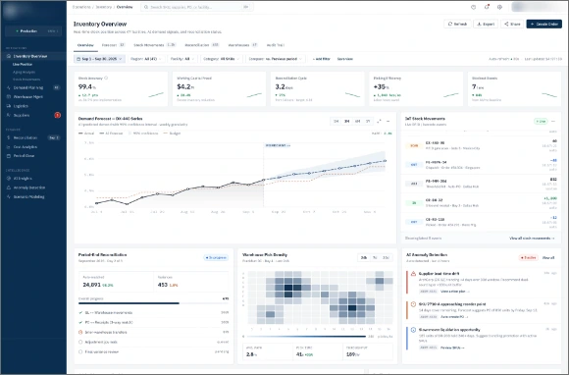Click Save view link in filter bar
569x375 pixels.
pos(344,59)
